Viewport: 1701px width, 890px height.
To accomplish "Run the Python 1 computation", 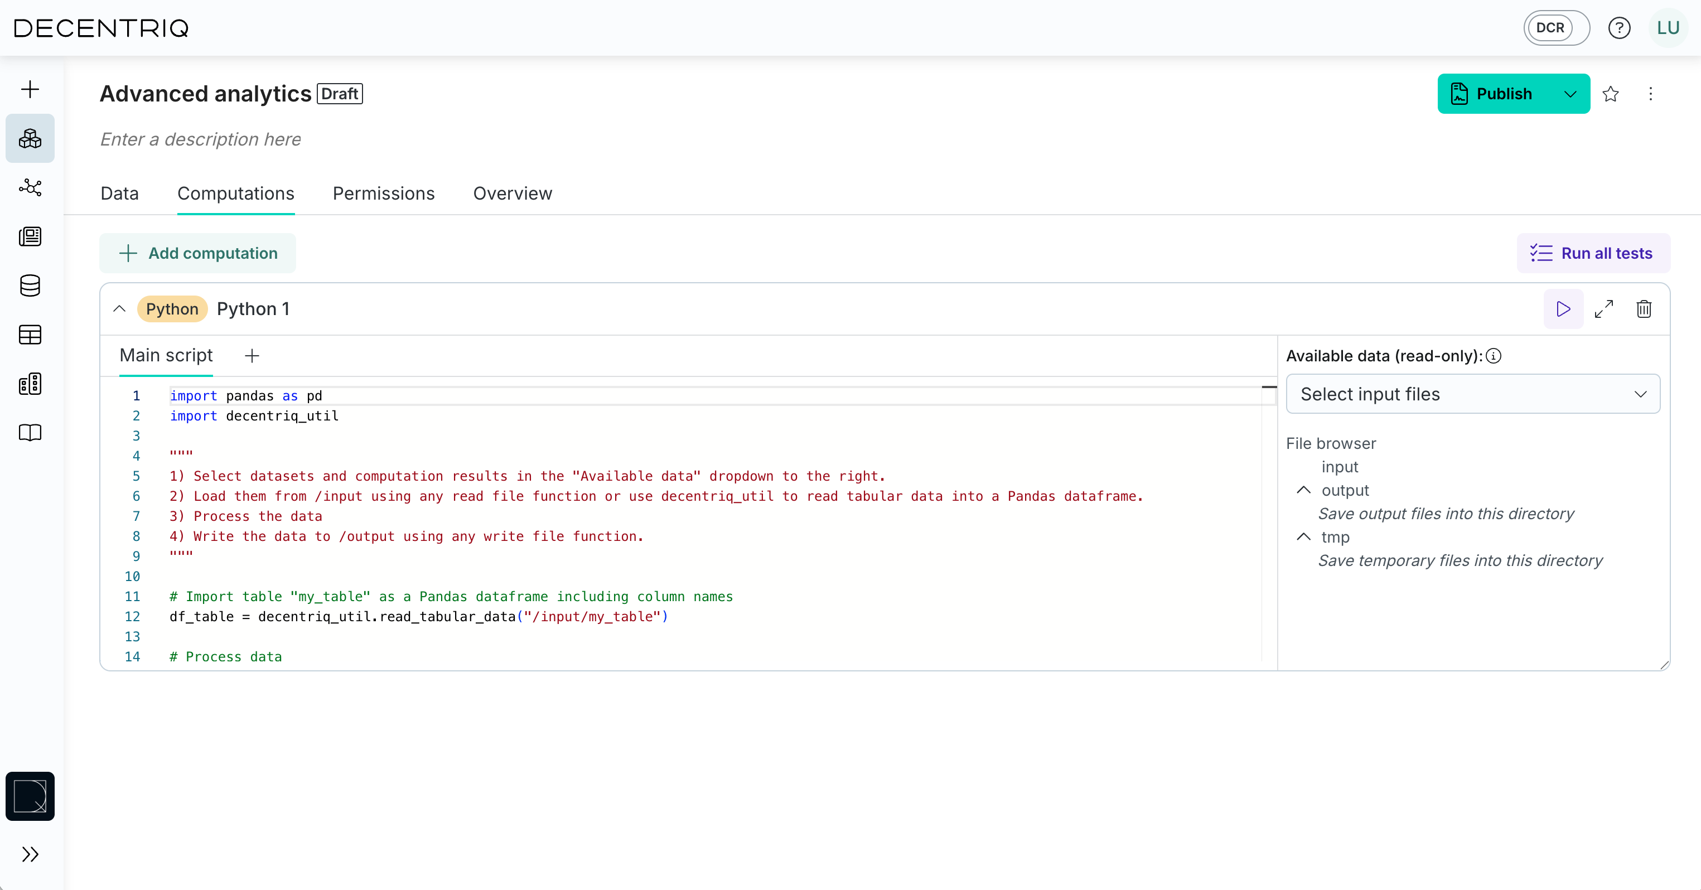I will coord(1562,309).
